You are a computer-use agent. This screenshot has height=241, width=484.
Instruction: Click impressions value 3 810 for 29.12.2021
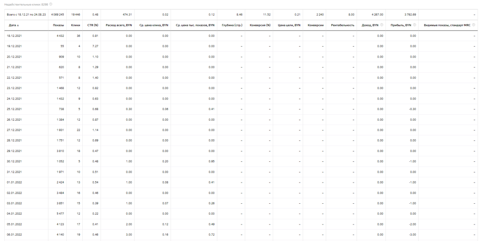pyautogui.click(x=60, y=151)
